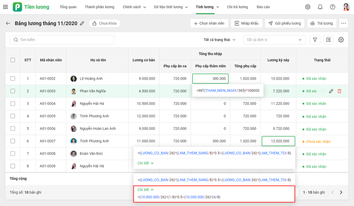Screen dimensions: 354x206
Task: Tick the select-all header checkbox
Action: tap(13, 60)
